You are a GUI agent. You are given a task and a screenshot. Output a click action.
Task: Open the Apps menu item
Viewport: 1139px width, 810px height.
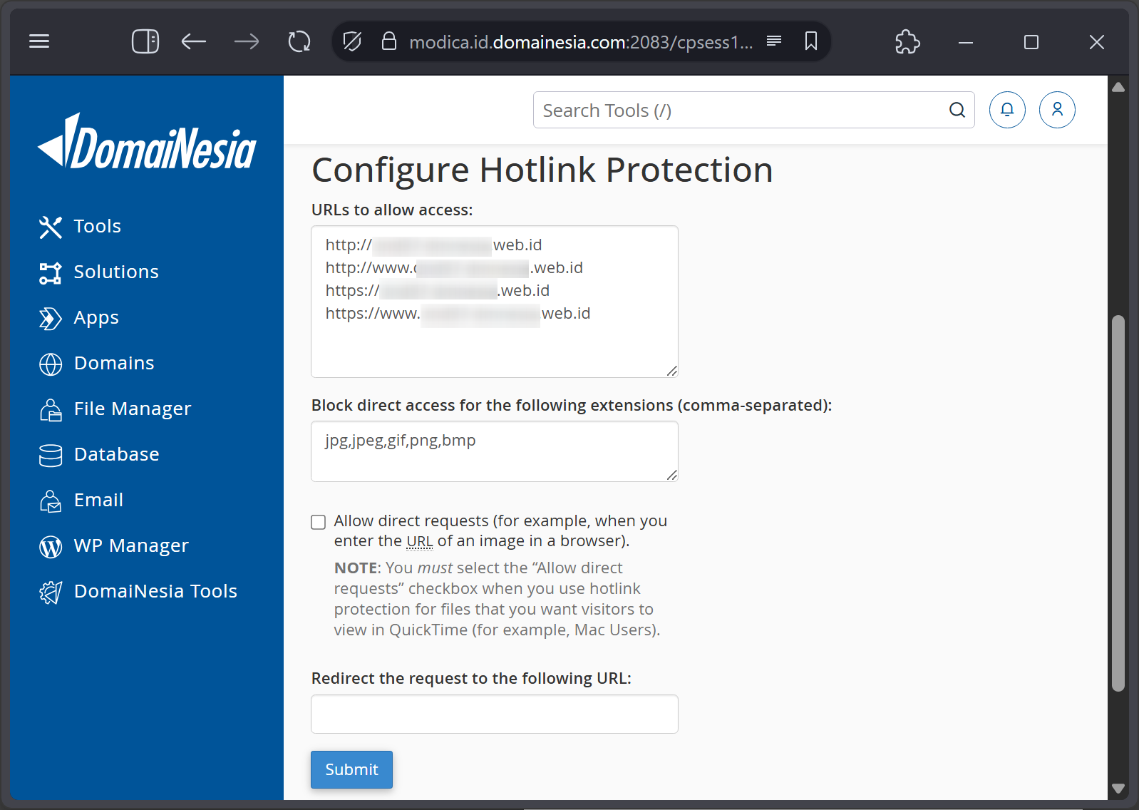96,318
